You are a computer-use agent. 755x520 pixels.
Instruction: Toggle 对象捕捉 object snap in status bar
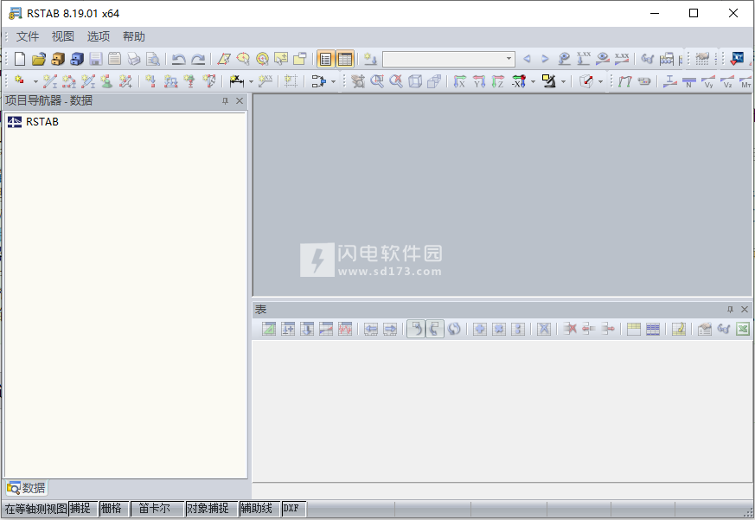211,509
